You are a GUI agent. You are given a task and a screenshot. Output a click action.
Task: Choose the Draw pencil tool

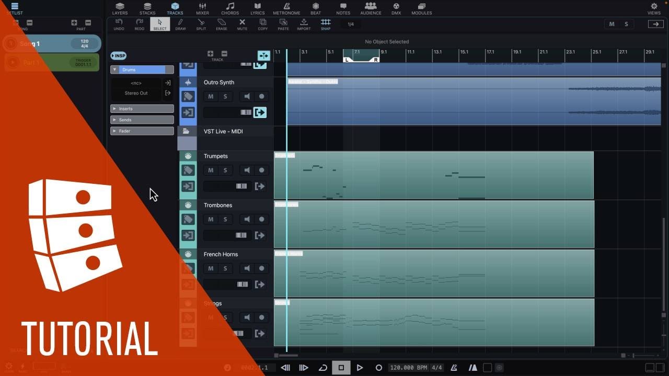pos(180,24)
